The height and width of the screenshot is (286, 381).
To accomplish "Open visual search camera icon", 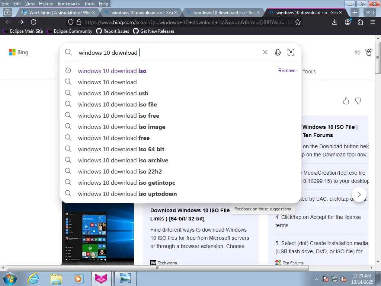I will tap(291, 52).
